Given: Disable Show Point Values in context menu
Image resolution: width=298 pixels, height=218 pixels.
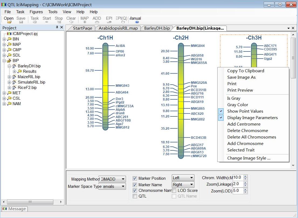Looking at the screenshot, I should pos(245,111).
